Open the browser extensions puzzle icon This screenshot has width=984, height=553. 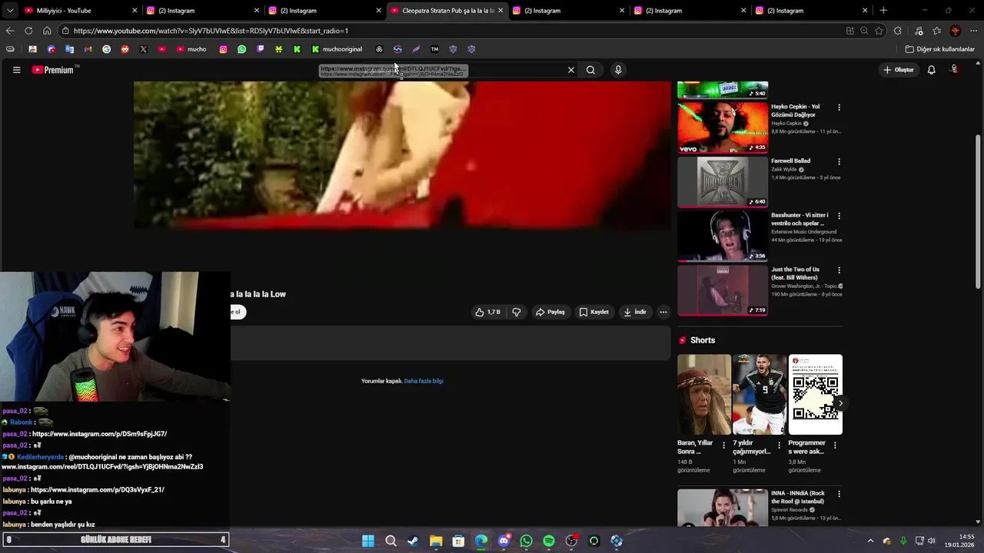898,31
